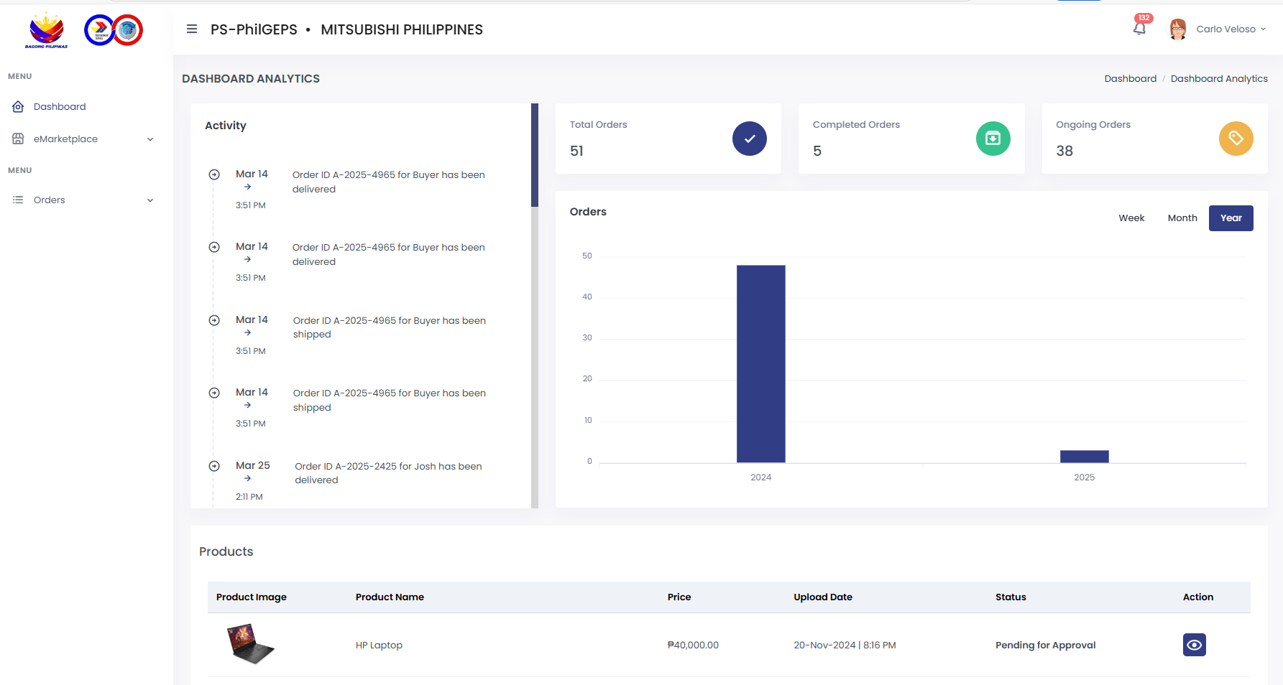This screenshot has height=685, width=1283.
Task: Open the notifications bell
Action: (1139, 29)
